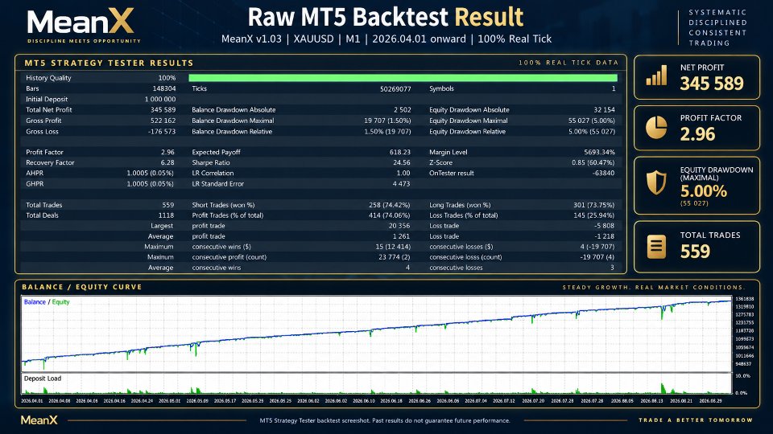
Task: Click the Profit Factor pie chart icon
Action: 656,128
